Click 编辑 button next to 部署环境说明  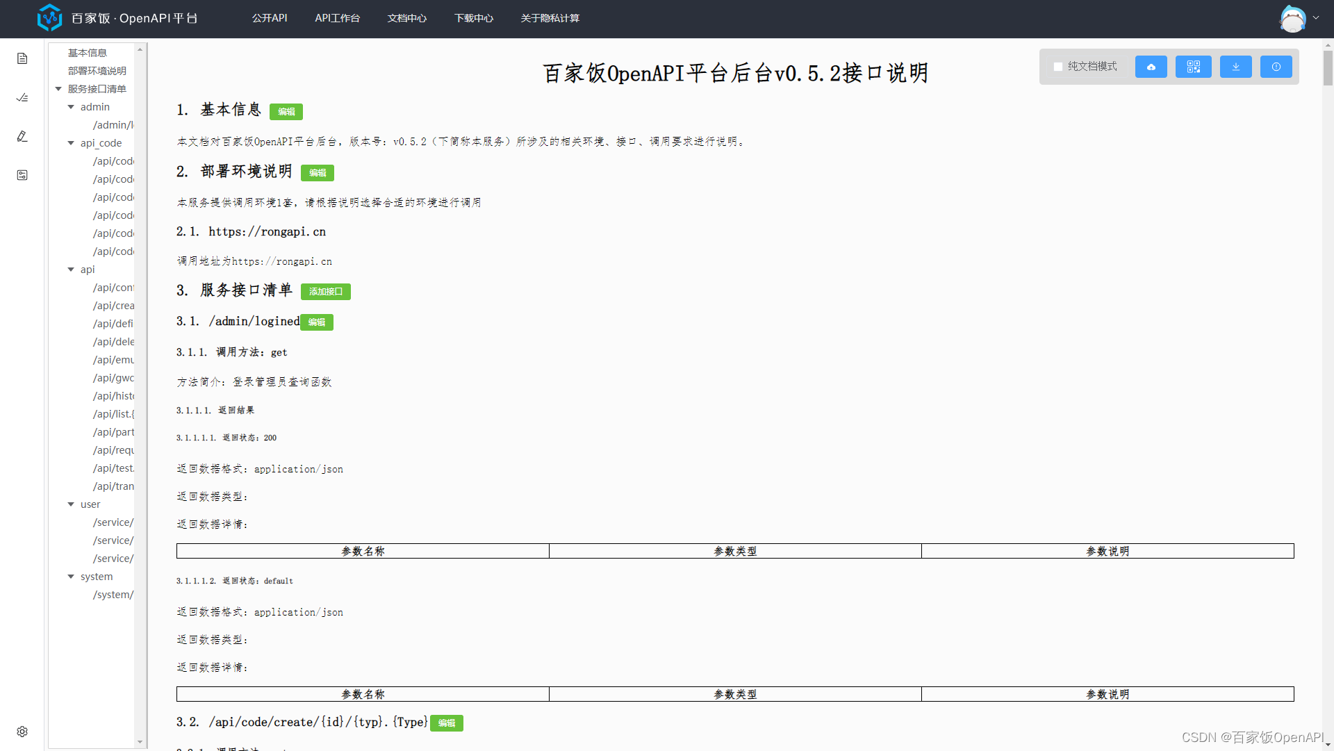pos(318,173)
